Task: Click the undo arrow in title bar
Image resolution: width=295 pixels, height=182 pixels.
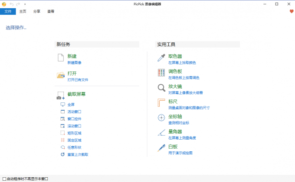Action: (12, 4)
